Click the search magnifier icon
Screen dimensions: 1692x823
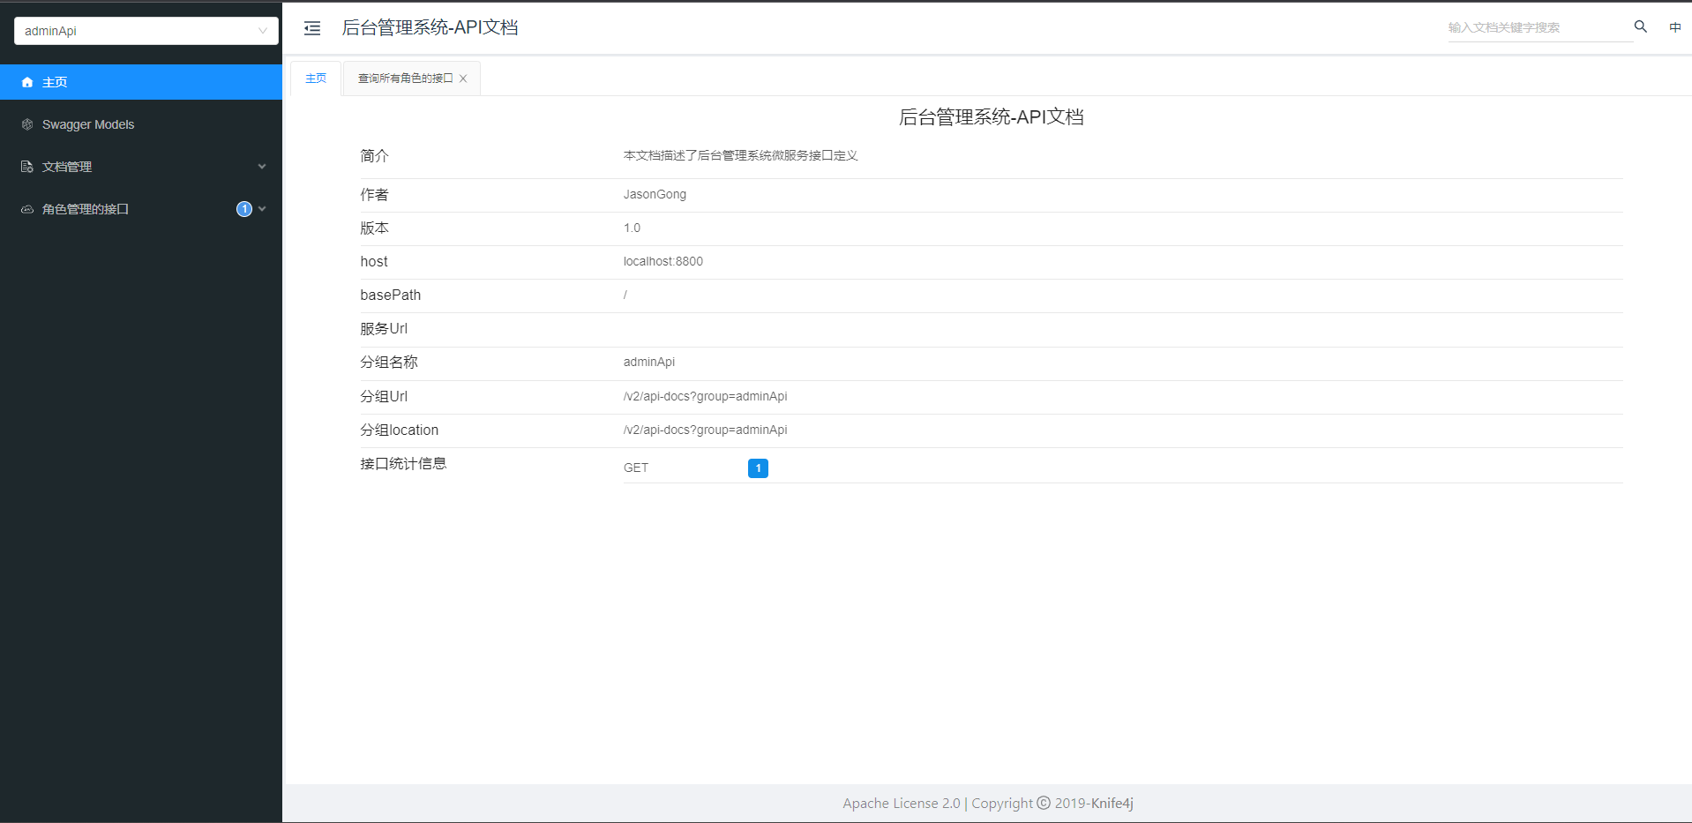point(1640,26)
